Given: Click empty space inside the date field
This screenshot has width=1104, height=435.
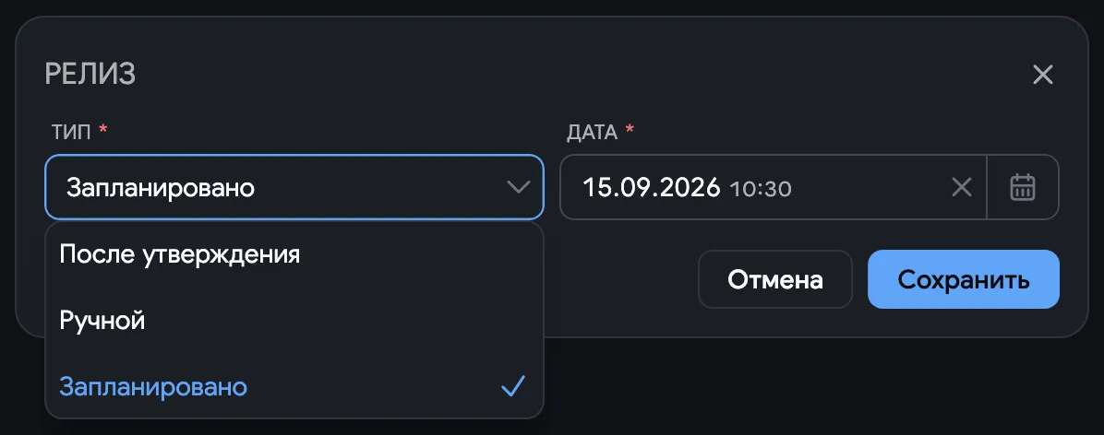Looking at the screenshot, I should (x=870, y=187).
